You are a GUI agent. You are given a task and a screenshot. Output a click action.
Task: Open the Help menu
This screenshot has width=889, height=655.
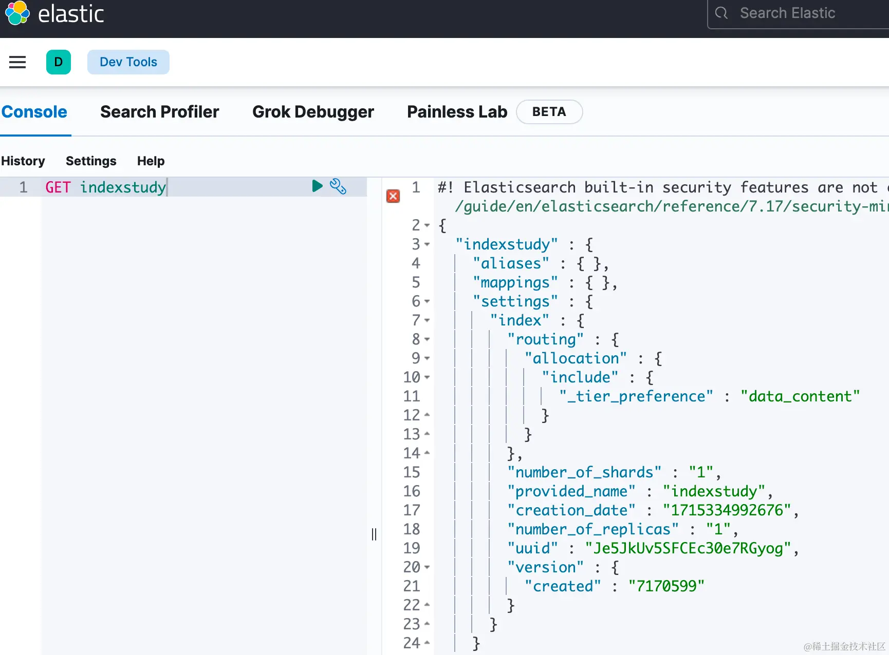[151, 161]
